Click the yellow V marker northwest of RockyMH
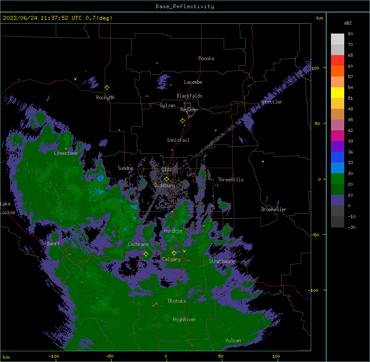Viewport: 370px width, 362px height. click(75, 79)
